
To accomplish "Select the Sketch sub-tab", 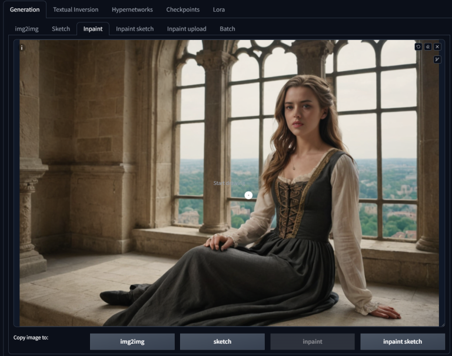I will click(61, 29).
